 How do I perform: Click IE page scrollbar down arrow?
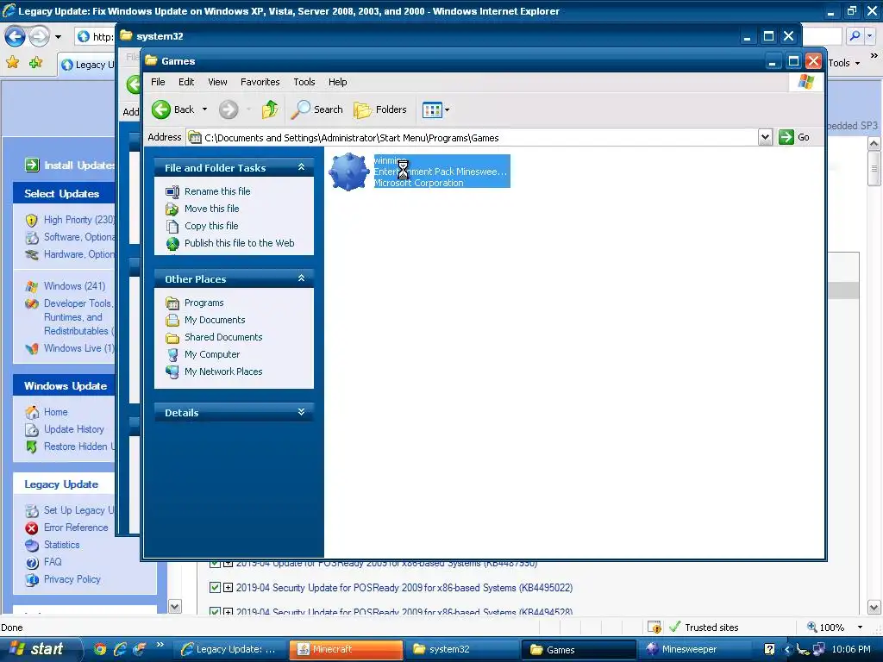[874, 608]
